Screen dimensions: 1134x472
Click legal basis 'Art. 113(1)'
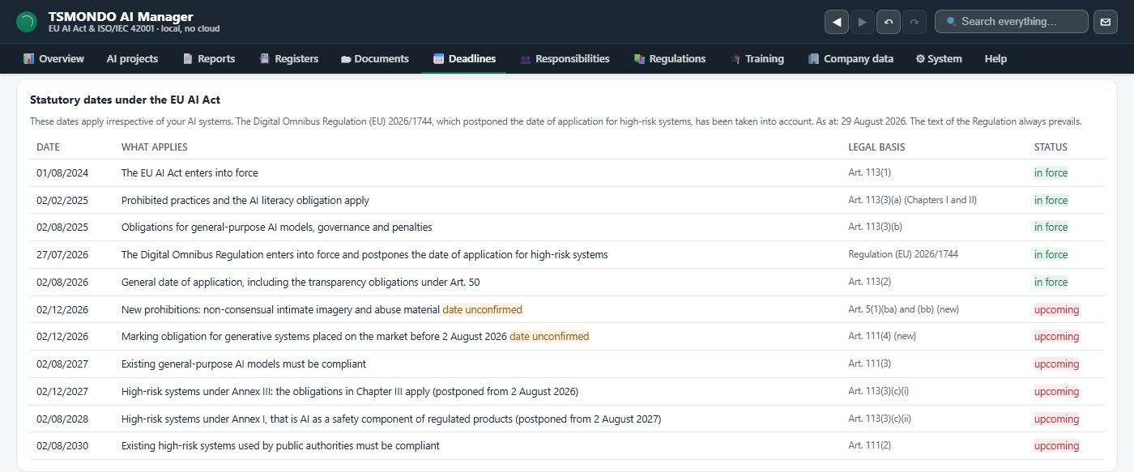point(869,172)
